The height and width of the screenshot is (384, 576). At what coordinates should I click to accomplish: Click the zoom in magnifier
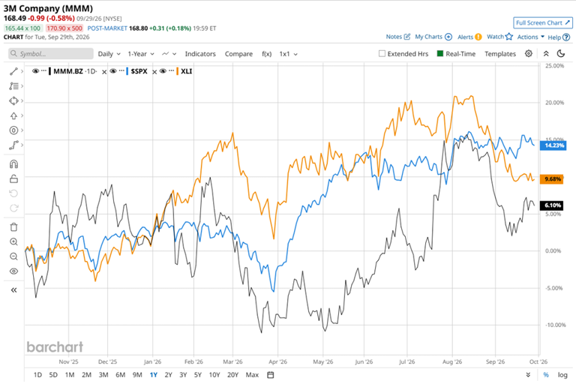13,241
